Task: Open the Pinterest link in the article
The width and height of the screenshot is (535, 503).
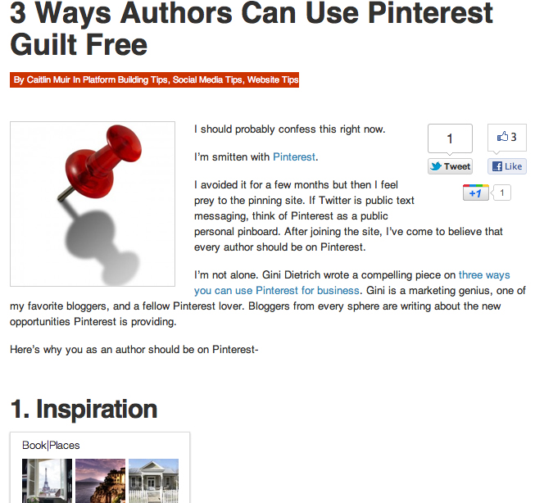Action: coord(293,156)
